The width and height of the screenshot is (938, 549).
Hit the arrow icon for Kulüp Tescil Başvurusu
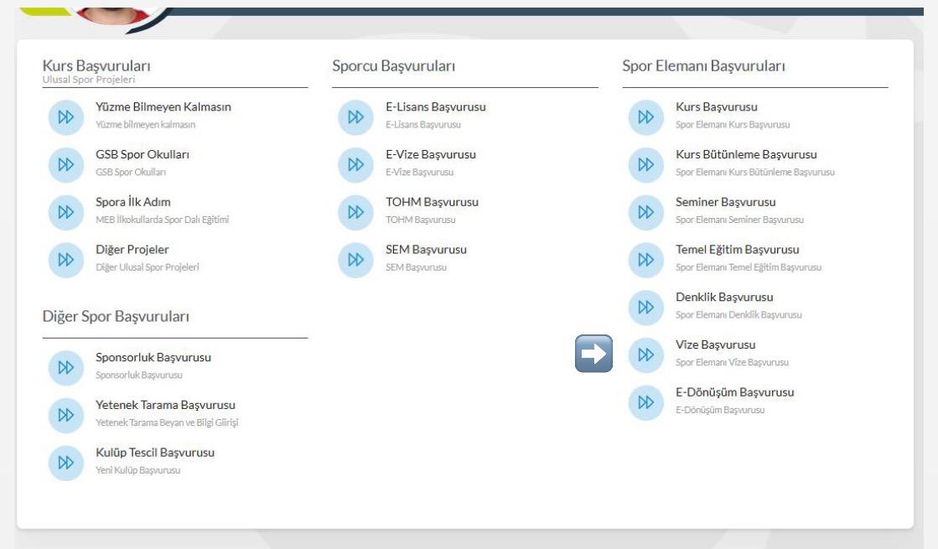(x=65, y=462)
